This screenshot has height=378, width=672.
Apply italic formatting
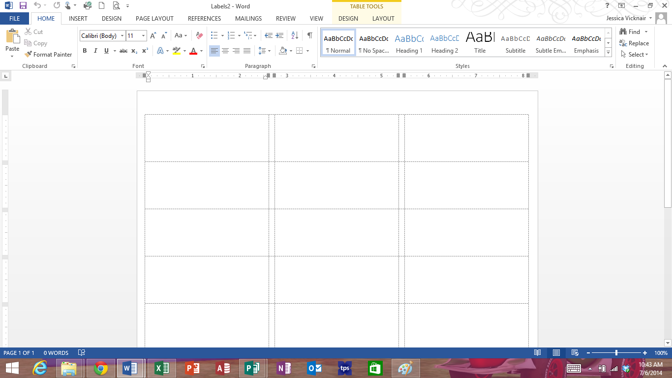coord(95,51)
